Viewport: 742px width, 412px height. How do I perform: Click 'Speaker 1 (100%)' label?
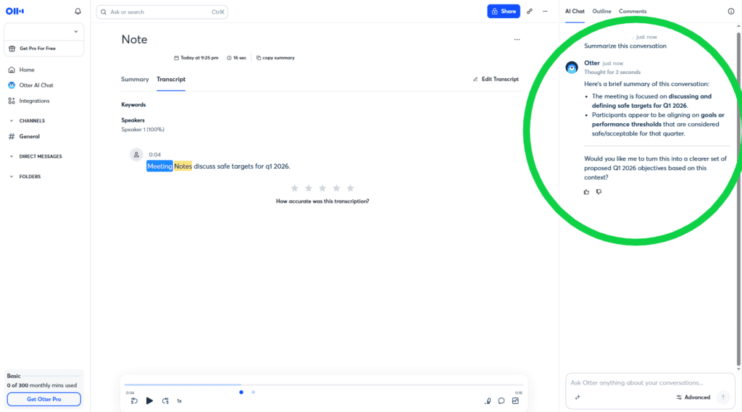tap(143, 130)
